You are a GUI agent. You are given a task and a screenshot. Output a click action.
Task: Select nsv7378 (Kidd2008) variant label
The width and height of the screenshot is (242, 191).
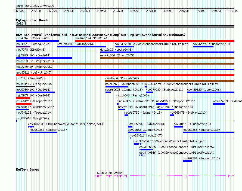point(31,50)
